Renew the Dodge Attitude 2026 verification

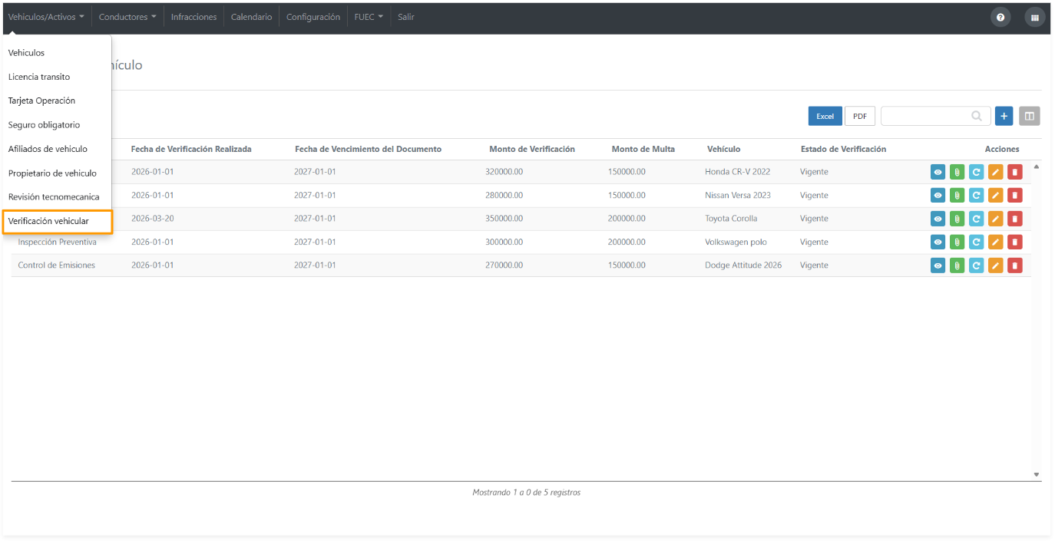coord(976,266)
